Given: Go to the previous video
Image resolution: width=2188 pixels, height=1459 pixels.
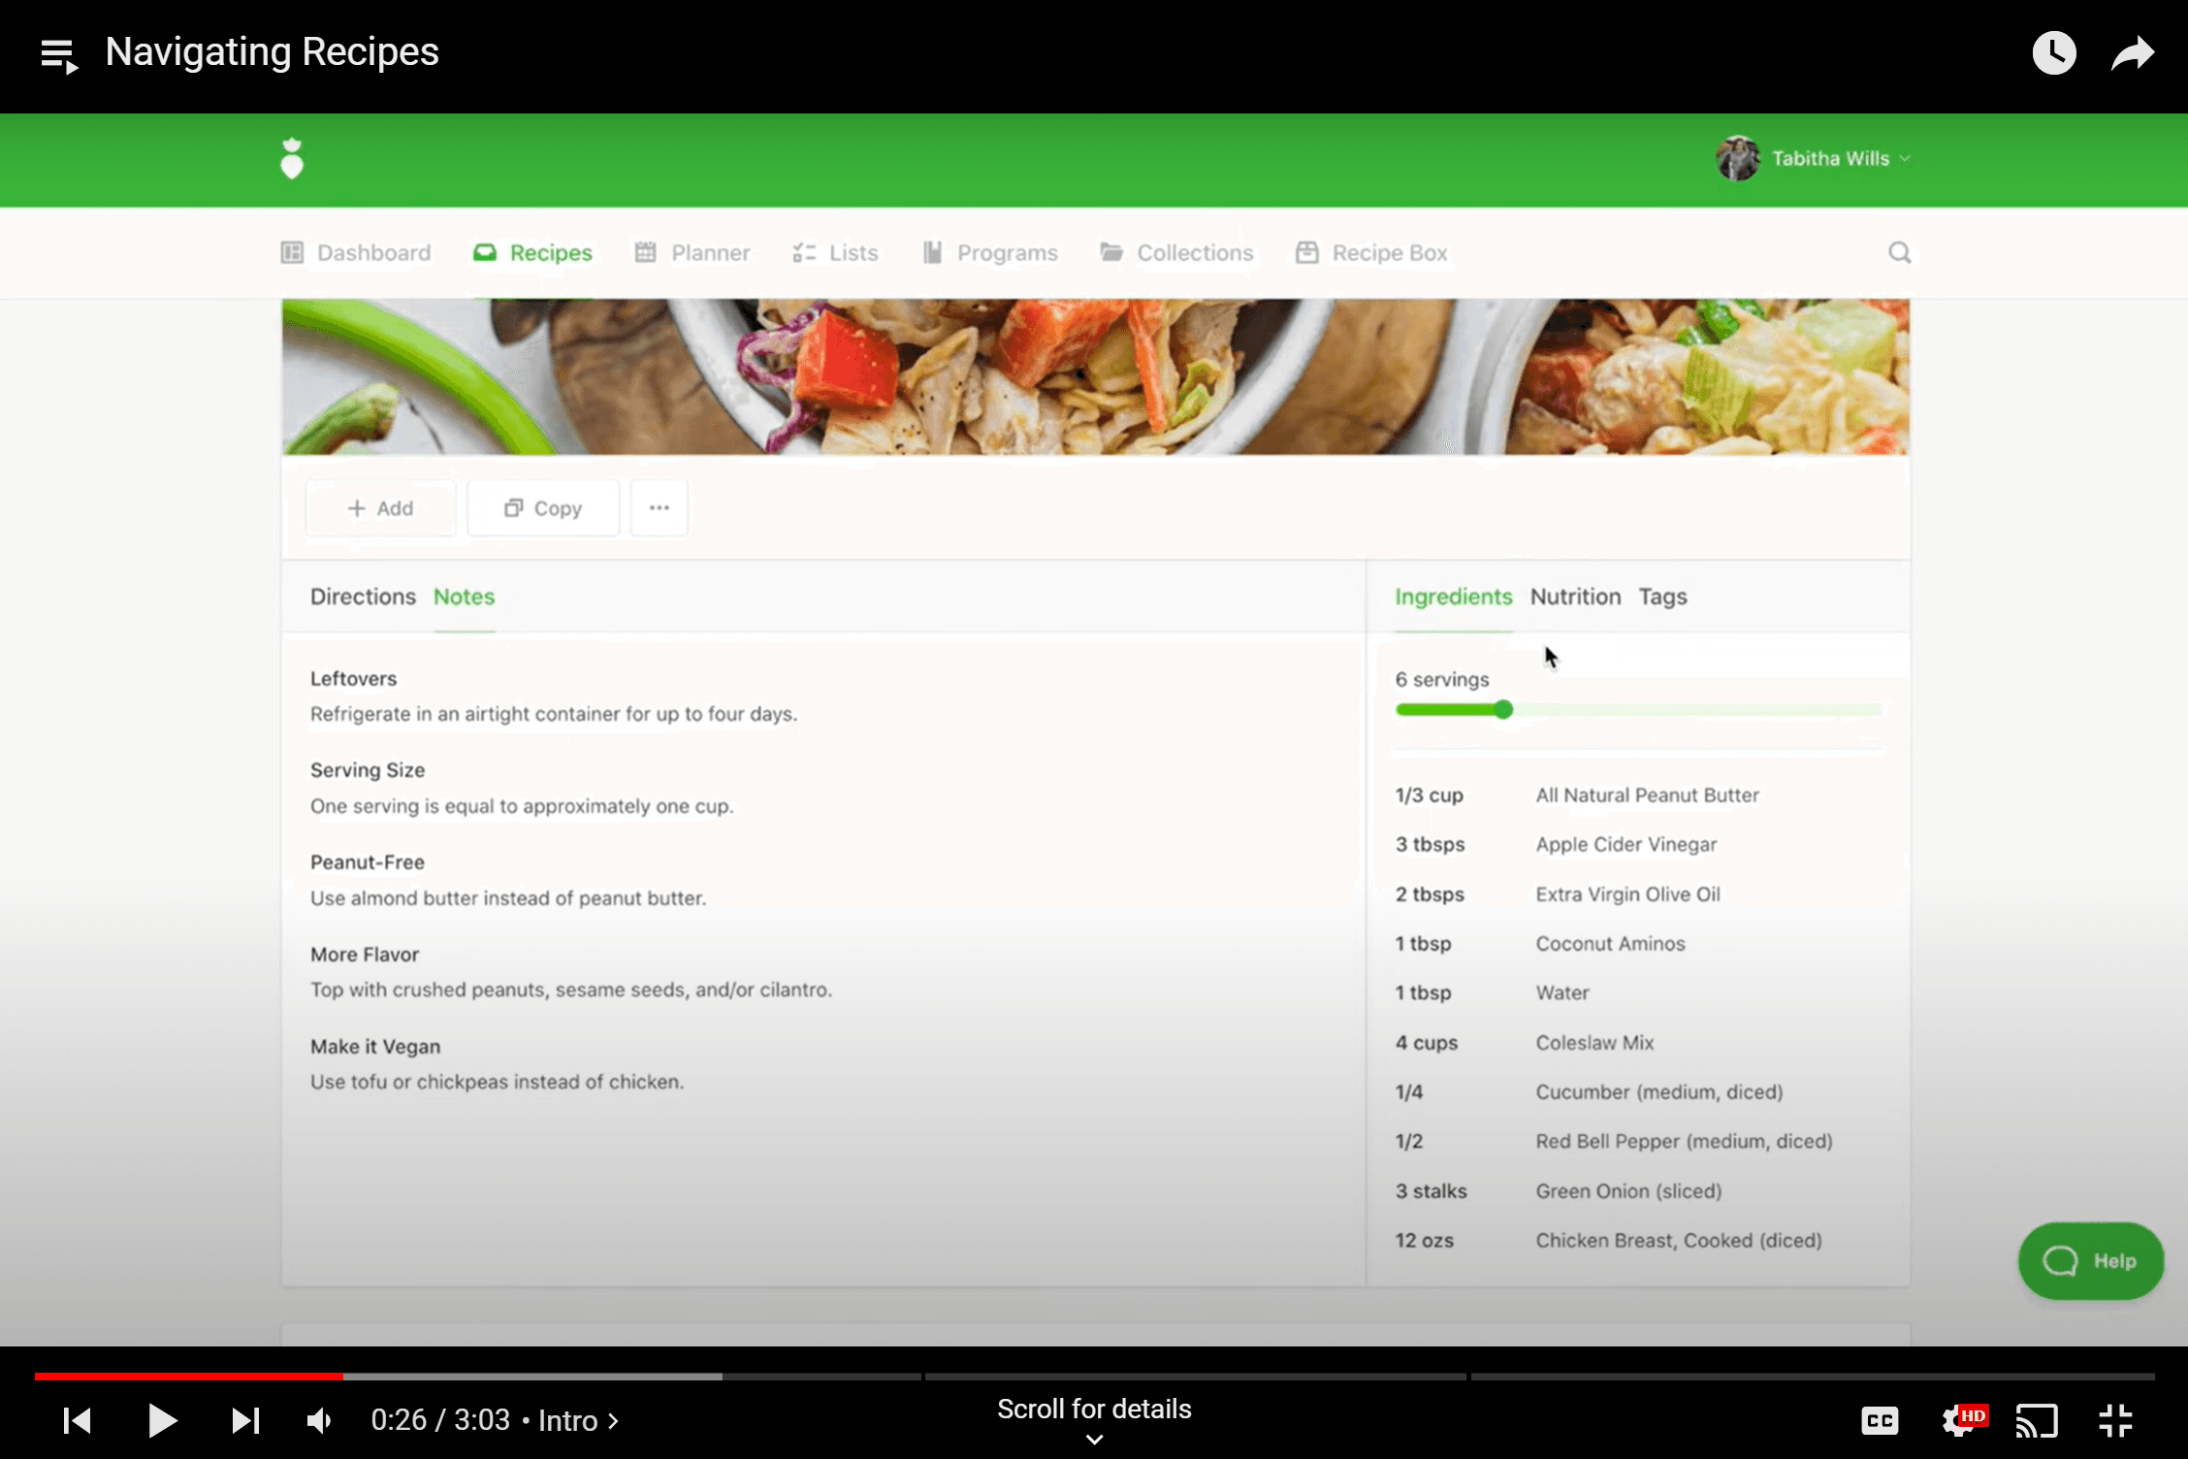Looking at the screenshot, I should [x=78, y=1421].
